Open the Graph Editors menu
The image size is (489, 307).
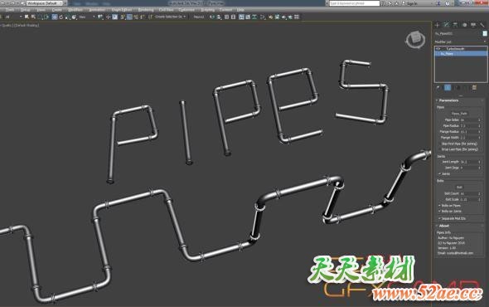[x=122, y=10]
